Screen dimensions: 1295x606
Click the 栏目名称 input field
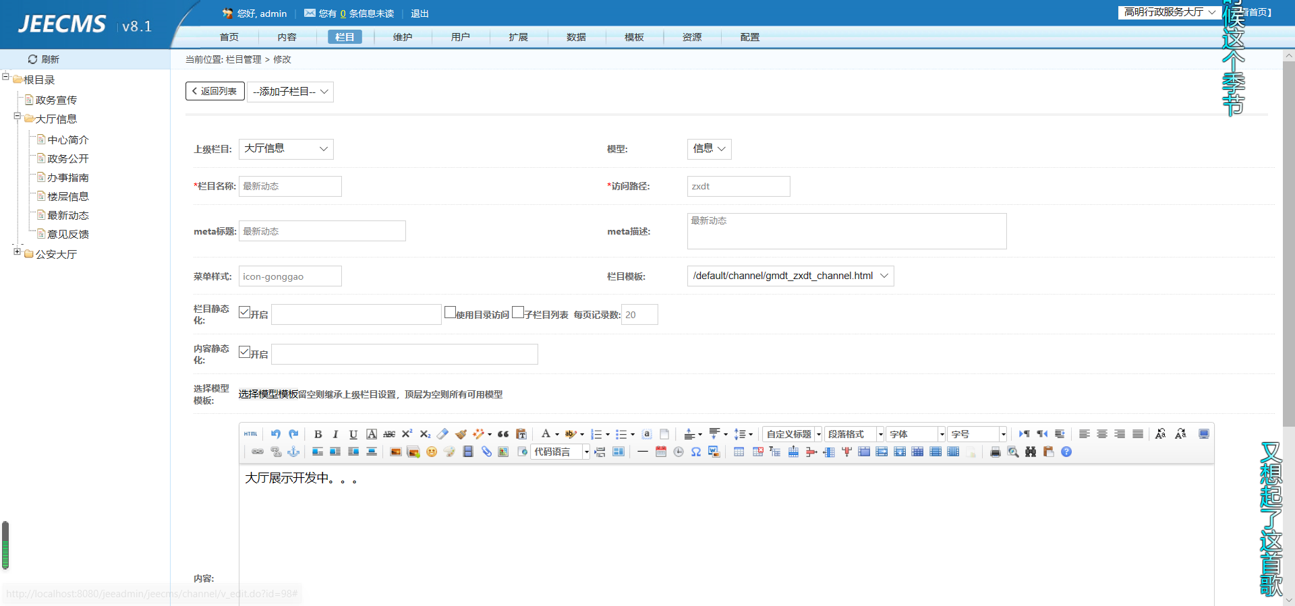(x=290, y=186)
